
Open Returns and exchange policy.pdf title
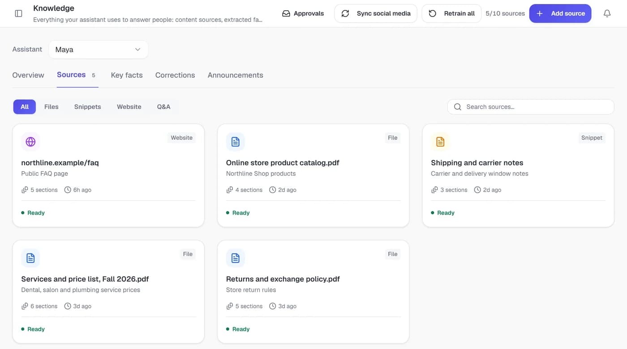click(x=283, y=279)
